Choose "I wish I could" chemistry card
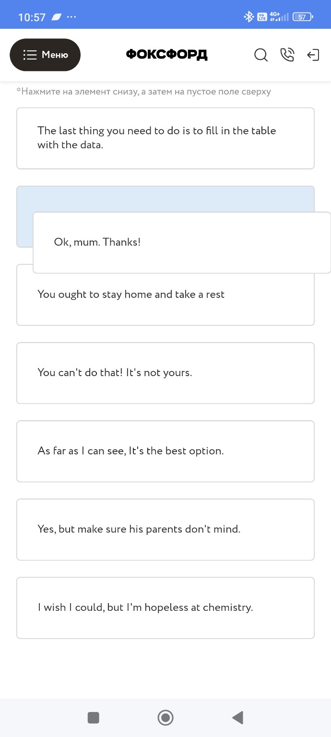This screenshot has height=737, width=331. pos(165,607)
